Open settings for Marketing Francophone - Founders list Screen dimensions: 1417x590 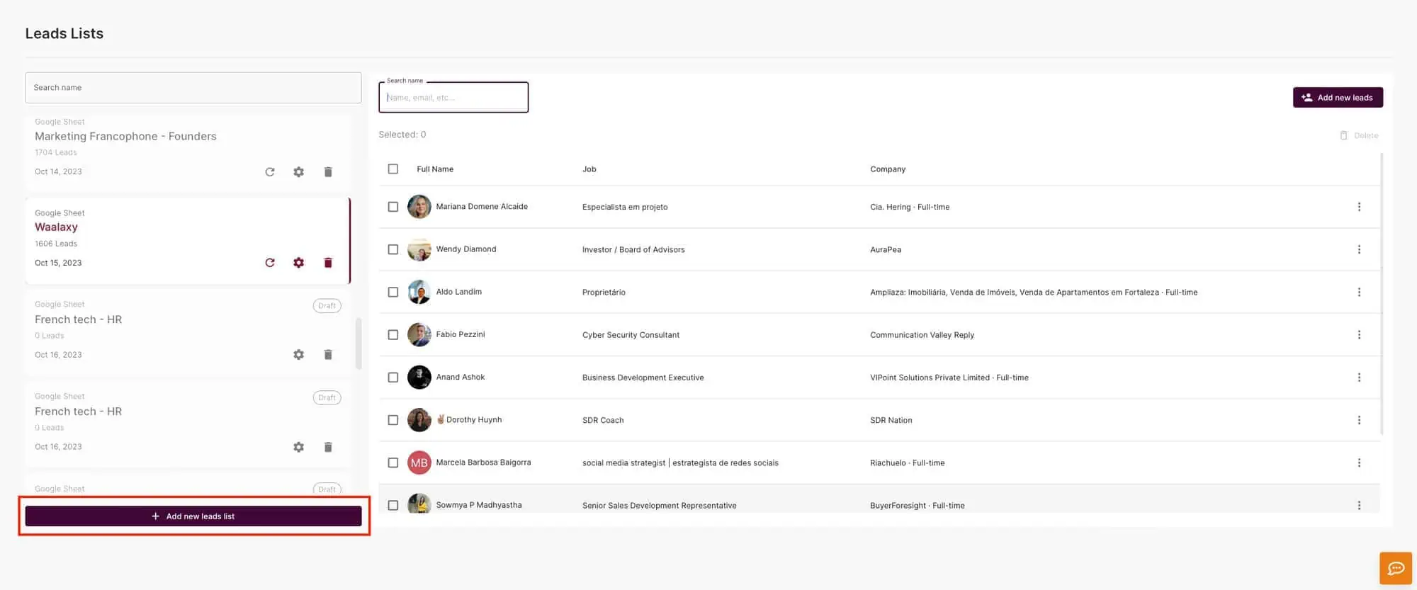pos(299,172)
